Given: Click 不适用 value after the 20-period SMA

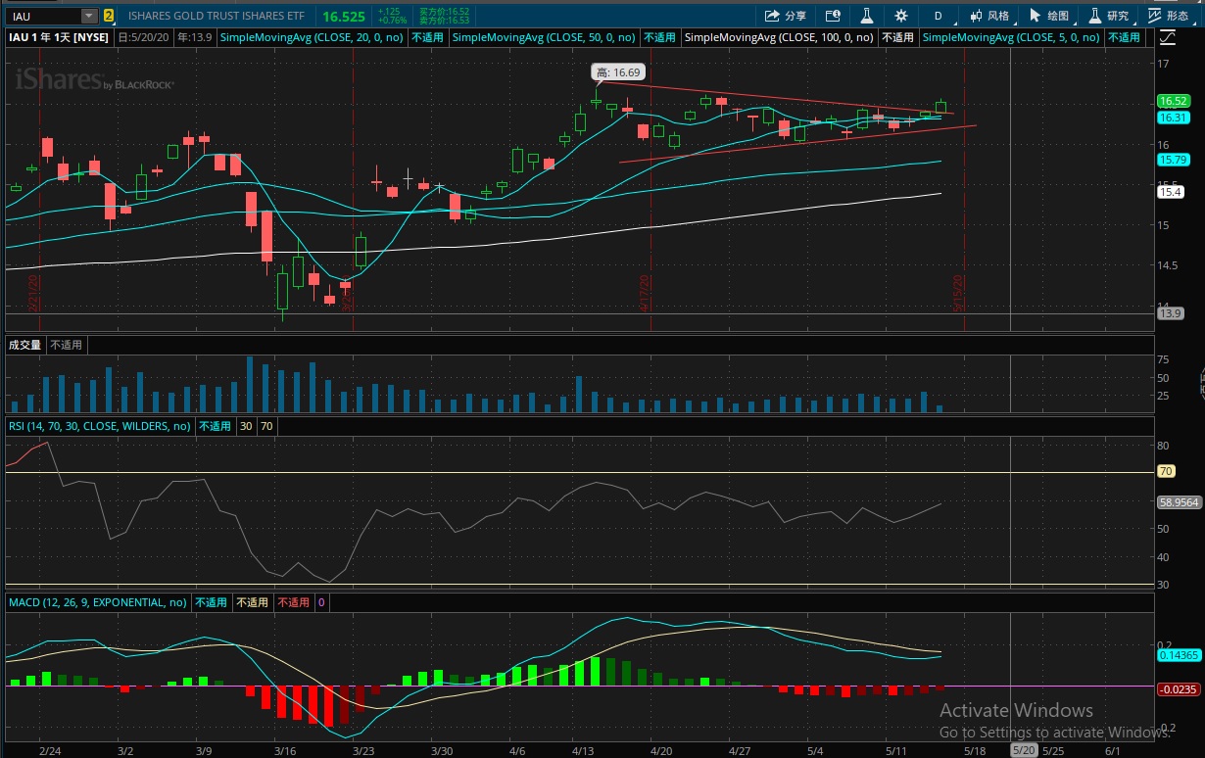Looking at the screenshot, I should coord(426,37).
